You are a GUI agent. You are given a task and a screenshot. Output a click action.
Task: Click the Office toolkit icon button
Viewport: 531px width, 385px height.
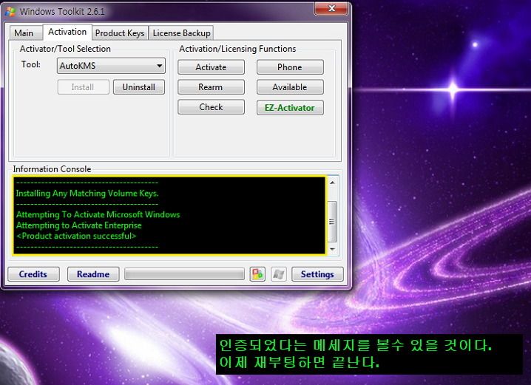pyautogui.click(x=257, y=274)
